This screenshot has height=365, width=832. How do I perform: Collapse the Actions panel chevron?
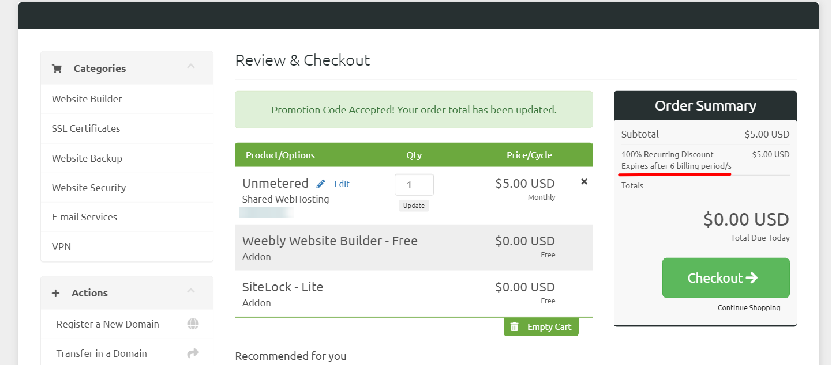tap(191, 291)
